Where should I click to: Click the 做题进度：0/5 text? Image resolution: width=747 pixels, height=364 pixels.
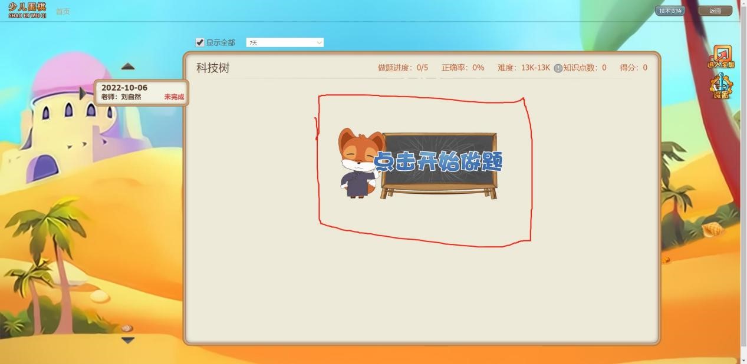click(x=403, y=68)
